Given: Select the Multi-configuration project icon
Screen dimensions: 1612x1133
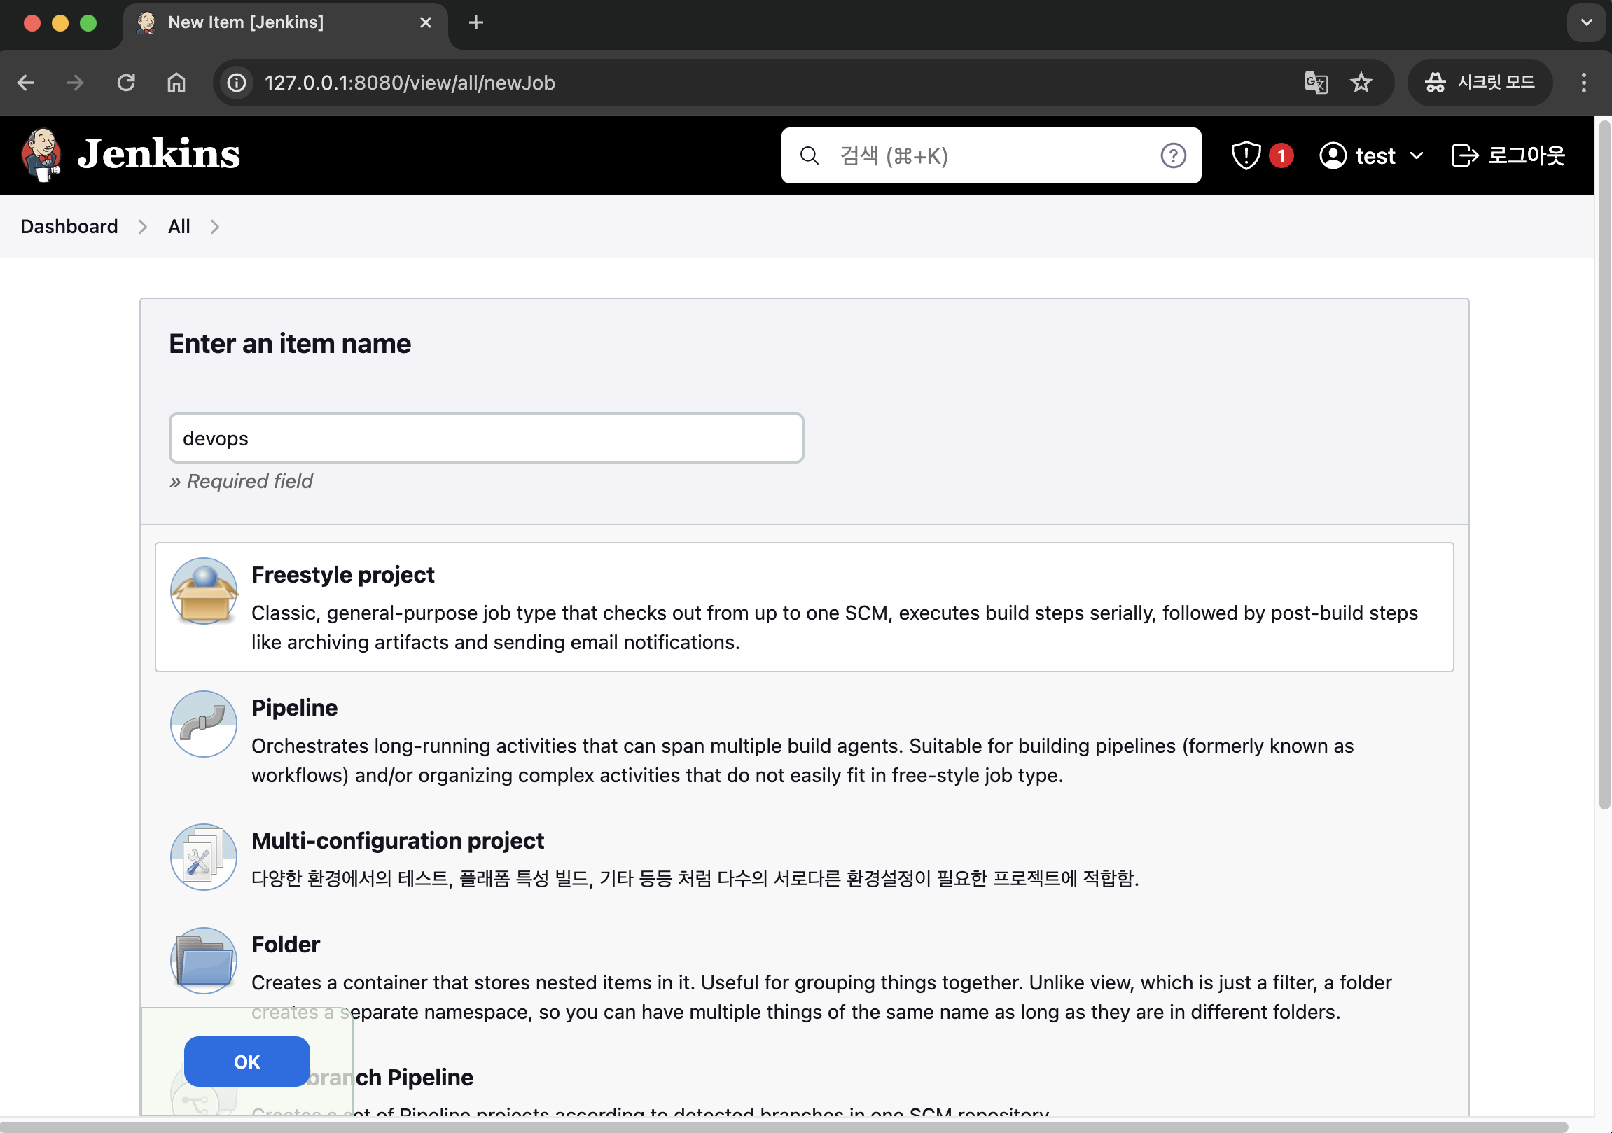Looking at the screenshot, I should pos(203,856).
